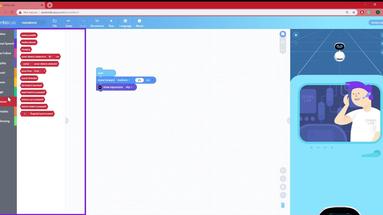Open a new browser tab

[x=50, y=5]
